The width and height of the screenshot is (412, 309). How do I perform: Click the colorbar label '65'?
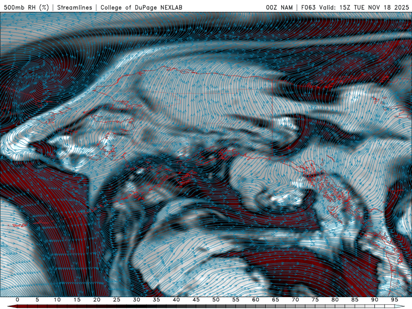tap(276, 300)
